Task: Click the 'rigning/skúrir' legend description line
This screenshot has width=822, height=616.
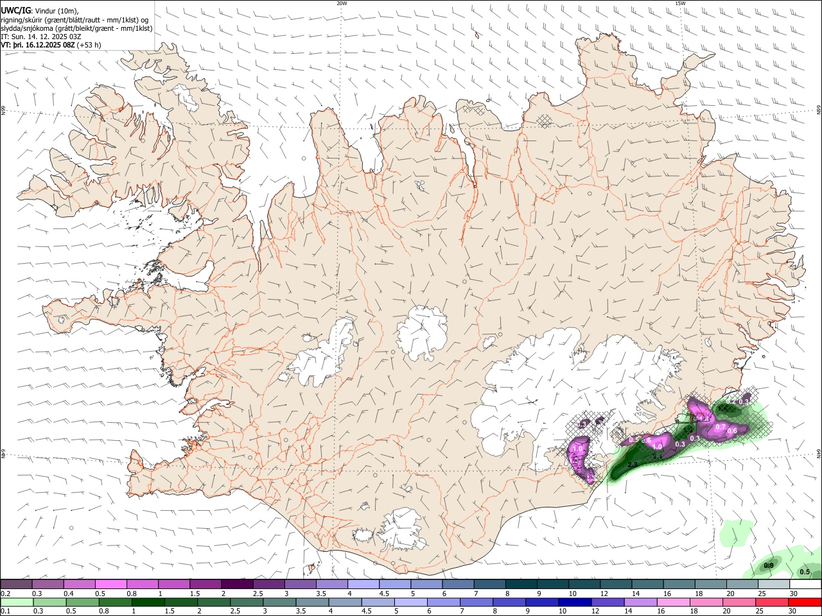Action: pyautogui.click(x=74, y=20)
